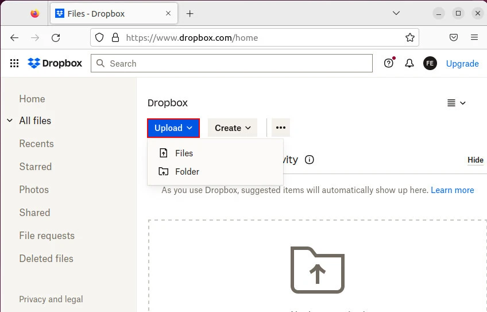Expand the Create dropdown button

(233, 128)
